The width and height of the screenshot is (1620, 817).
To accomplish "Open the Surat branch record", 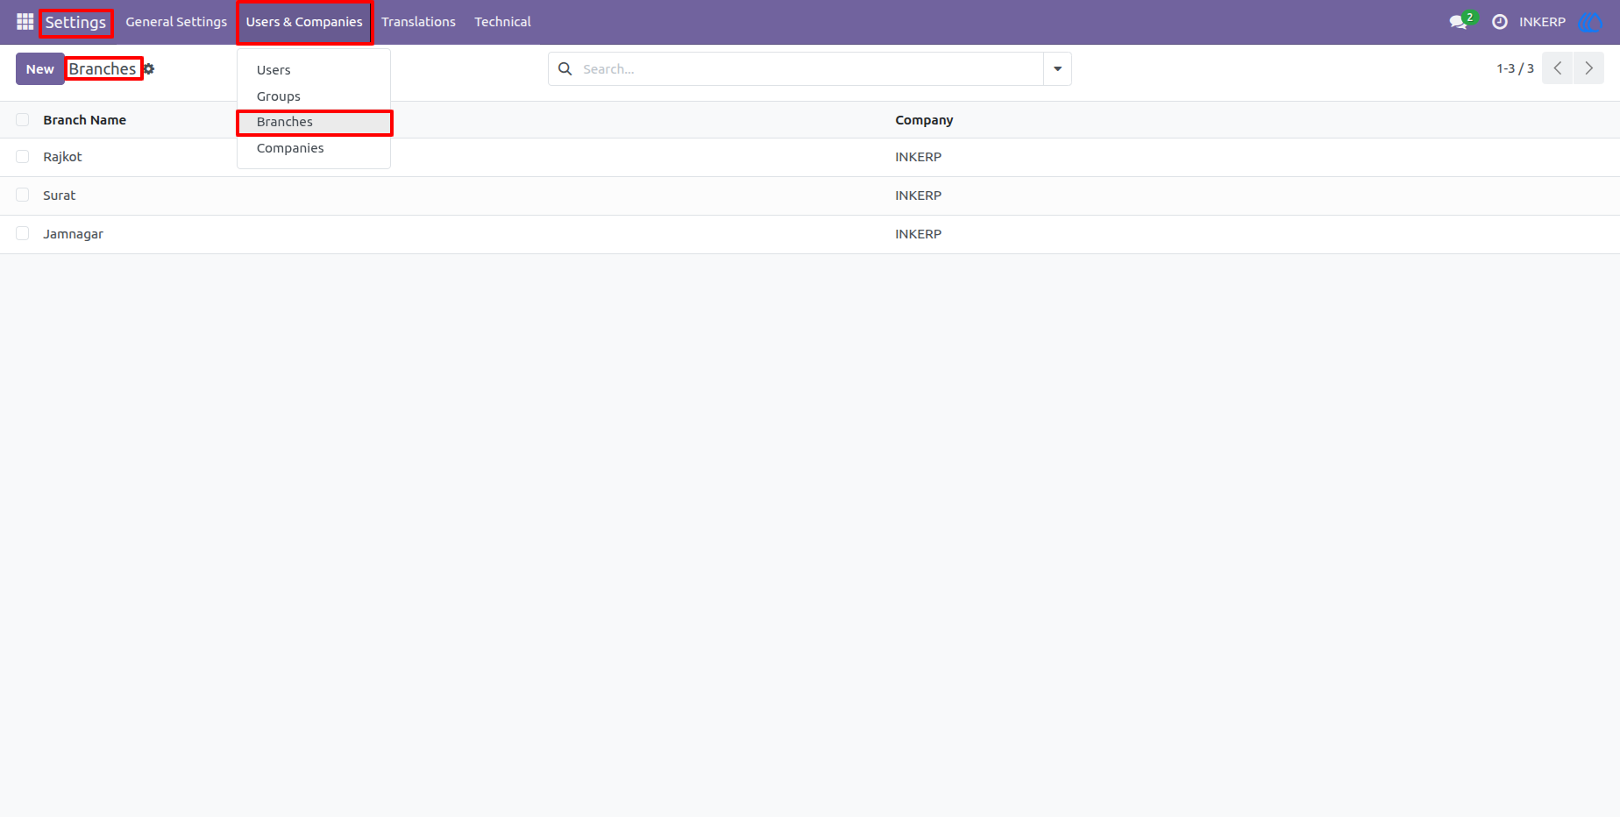I will 60,195.
